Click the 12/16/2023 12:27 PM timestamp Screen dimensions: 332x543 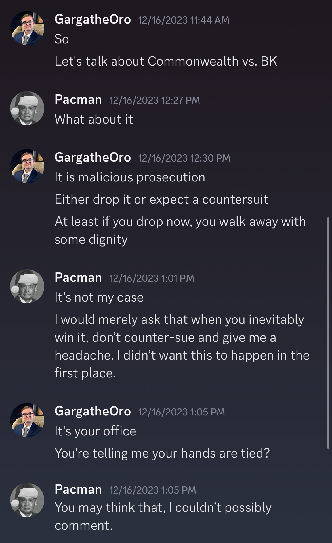[x=155, y=100]
